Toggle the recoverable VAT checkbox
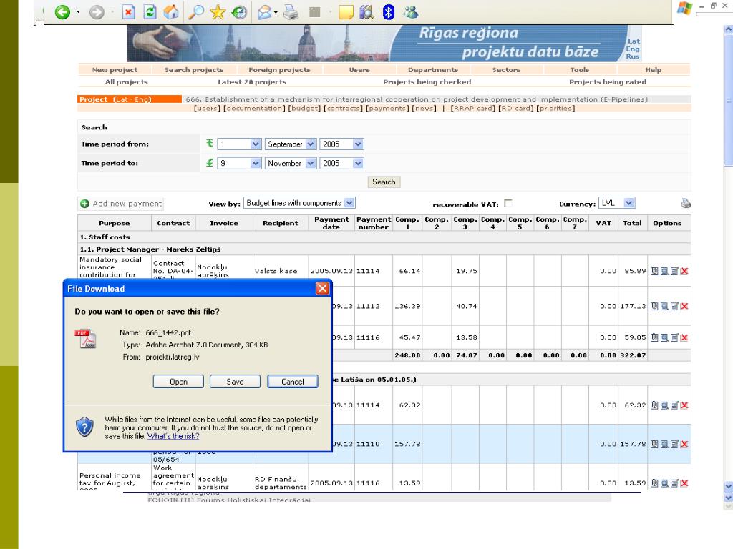The width and height of the screenshot is (733, 549). pos(508,202)
